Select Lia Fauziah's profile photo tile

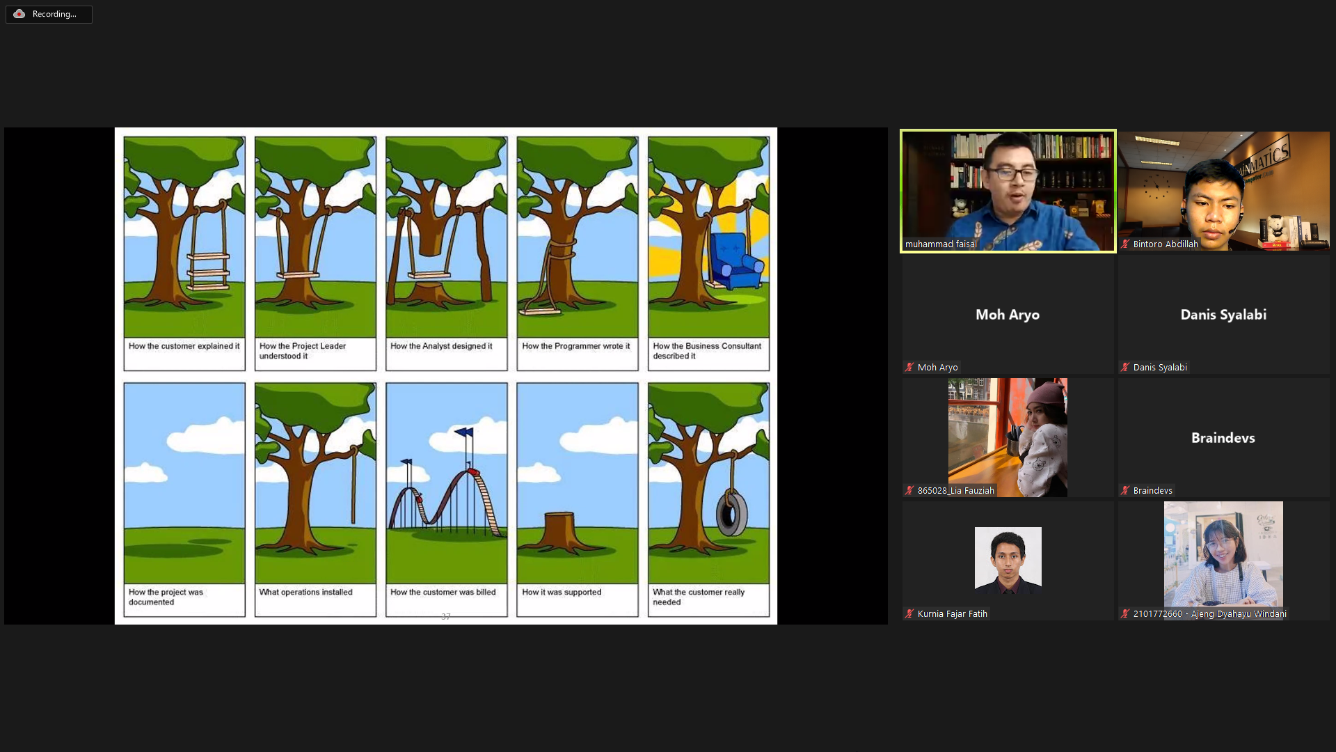pyautogui.click(x=1008, y=437)
